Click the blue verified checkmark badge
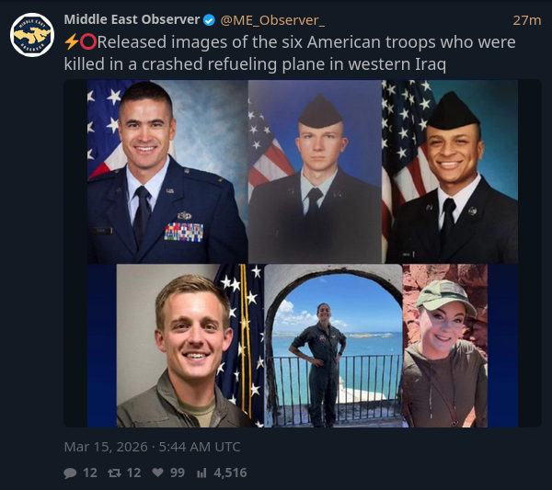 [x=209, y=19]
